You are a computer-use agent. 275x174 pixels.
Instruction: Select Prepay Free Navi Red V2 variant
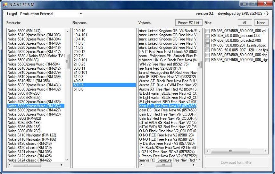[168, 156]
